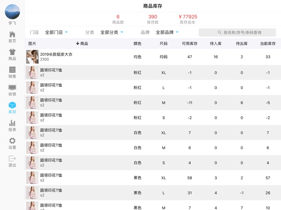Click 均码 size cell
281x210 pixels.
coord(163,57)
